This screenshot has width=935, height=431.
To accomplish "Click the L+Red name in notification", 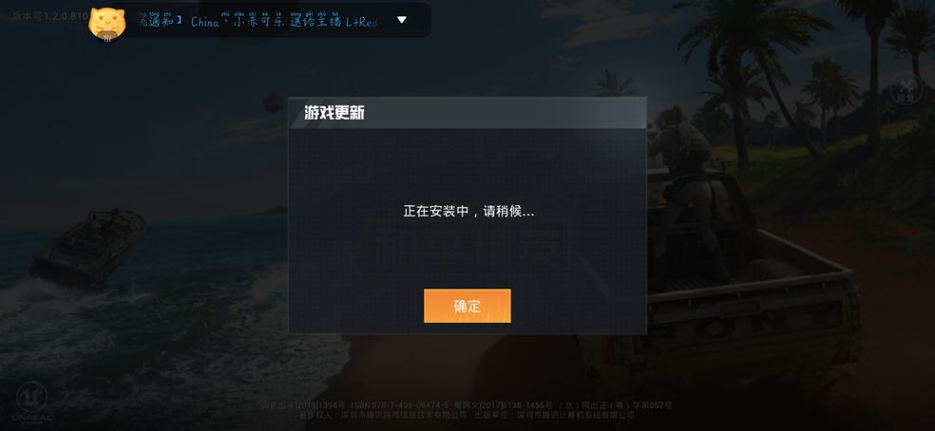I will (362, 22).
